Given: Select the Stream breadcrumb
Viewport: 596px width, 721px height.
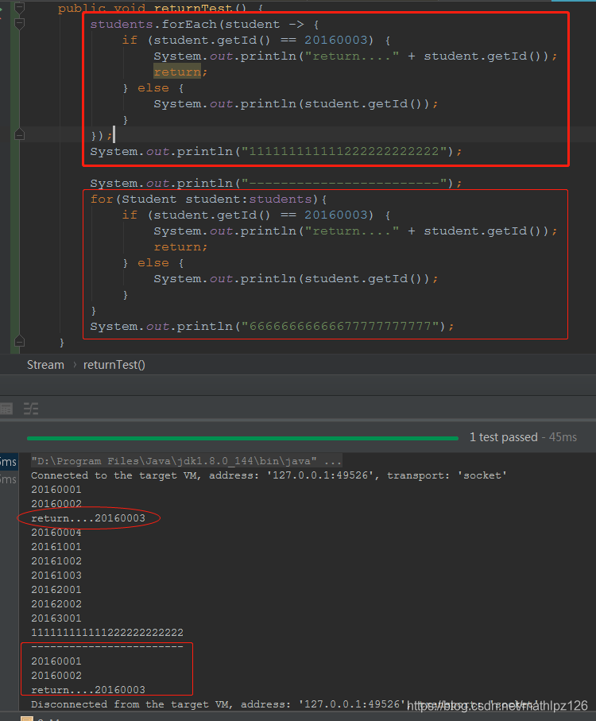Looking at the screenshot, I should click(x=45, y=365).
